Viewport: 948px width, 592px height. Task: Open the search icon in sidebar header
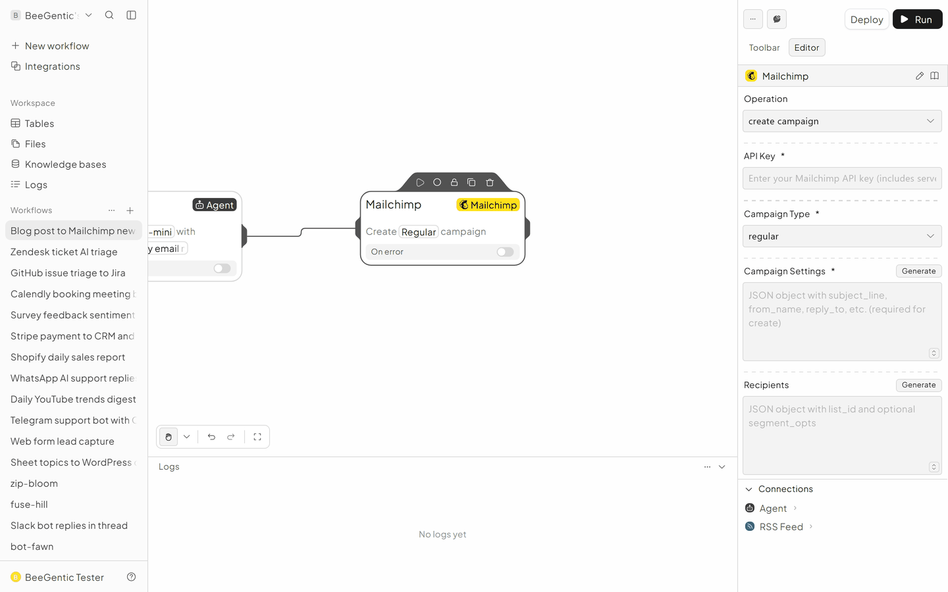click(x=109, y=15)
